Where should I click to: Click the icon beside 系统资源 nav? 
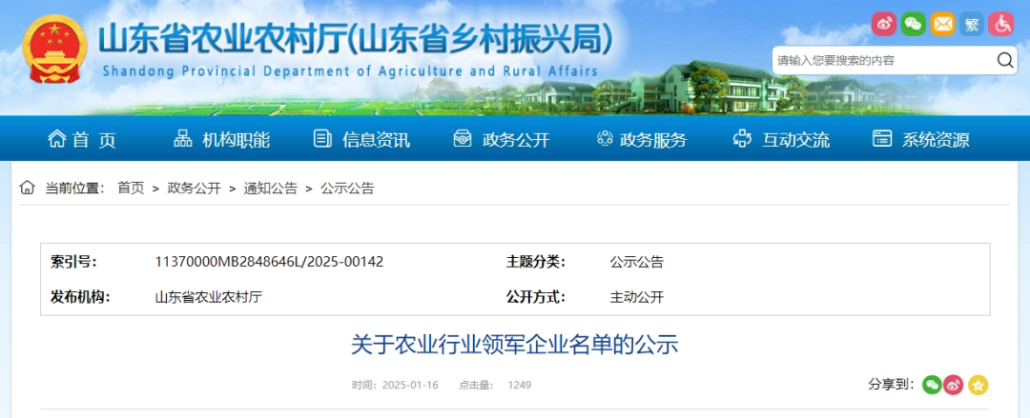click(882, 138)
